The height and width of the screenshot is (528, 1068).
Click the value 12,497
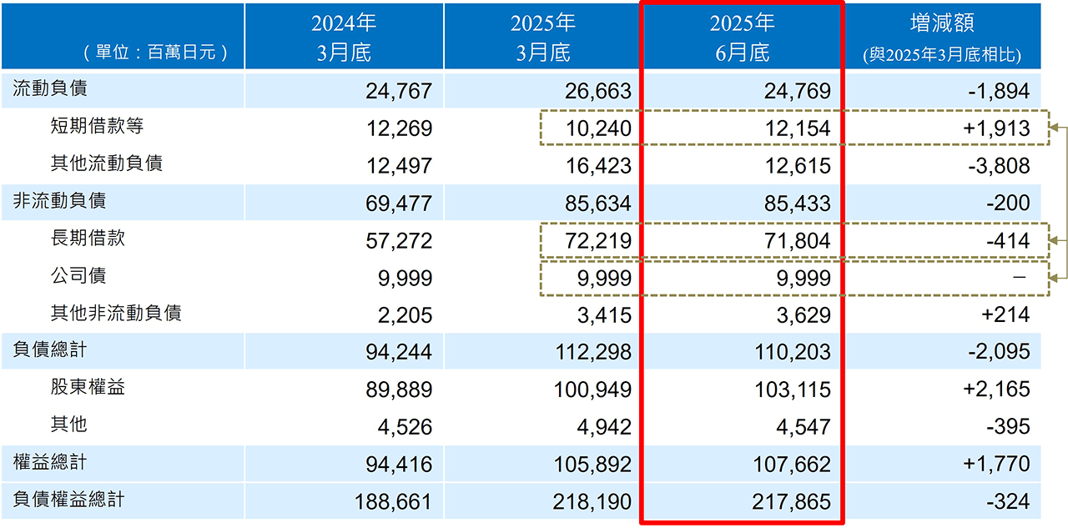[399, 166]
